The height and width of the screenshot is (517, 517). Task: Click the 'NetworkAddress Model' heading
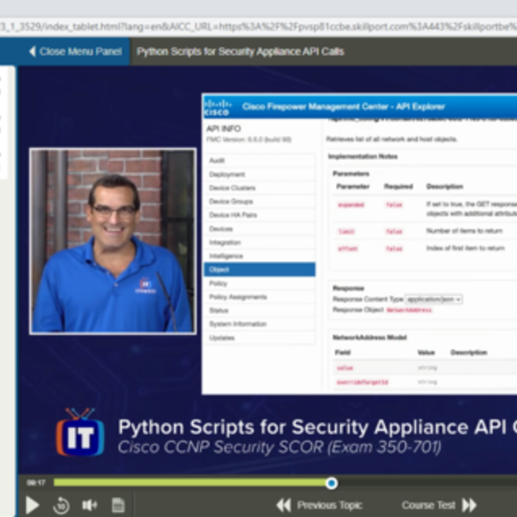[x=370, y=337]
